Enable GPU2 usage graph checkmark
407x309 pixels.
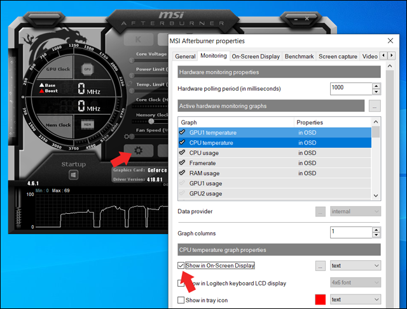coord(183,193)
